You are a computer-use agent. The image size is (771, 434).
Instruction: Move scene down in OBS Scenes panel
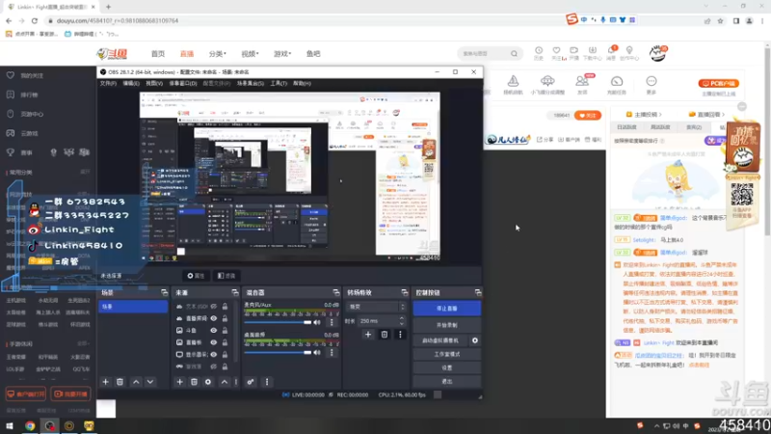point(150,382)
